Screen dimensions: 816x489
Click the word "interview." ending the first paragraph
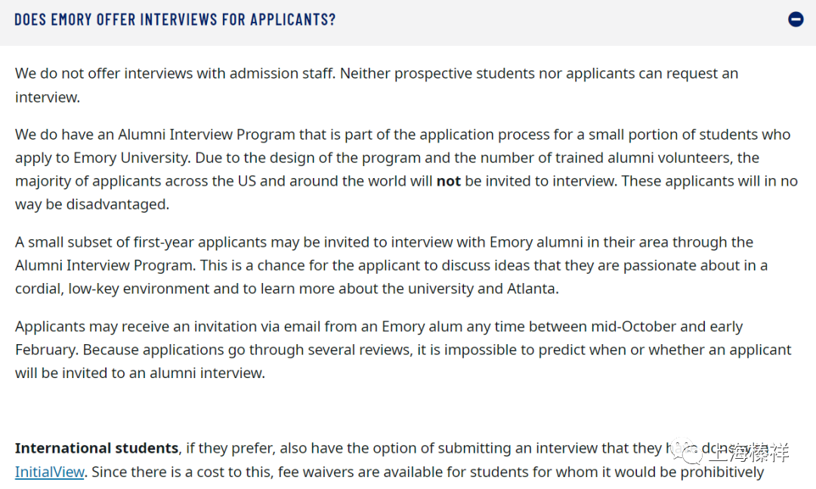48,97
